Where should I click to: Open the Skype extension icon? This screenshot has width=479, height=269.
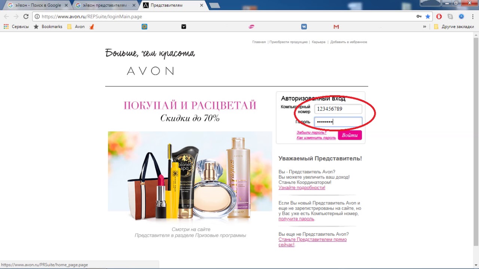click(x=450, y=16)
